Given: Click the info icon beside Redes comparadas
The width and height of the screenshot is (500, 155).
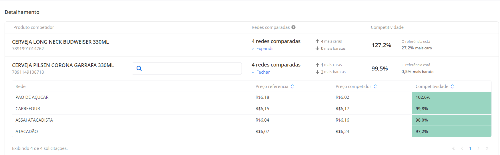Looking at the screenshot, I should coord(293,27).
